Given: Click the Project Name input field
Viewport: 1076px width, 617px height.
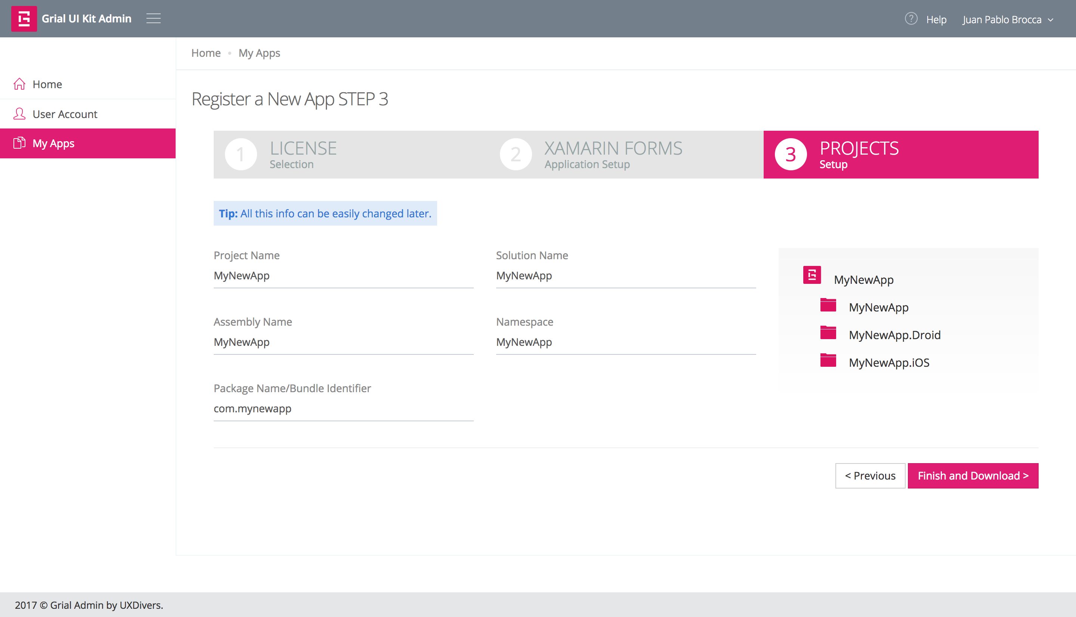Looking at the screenshot, I should point(343,276).
